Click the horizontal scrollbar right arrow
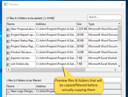This screenshot has height=97, width=128. 115,70
